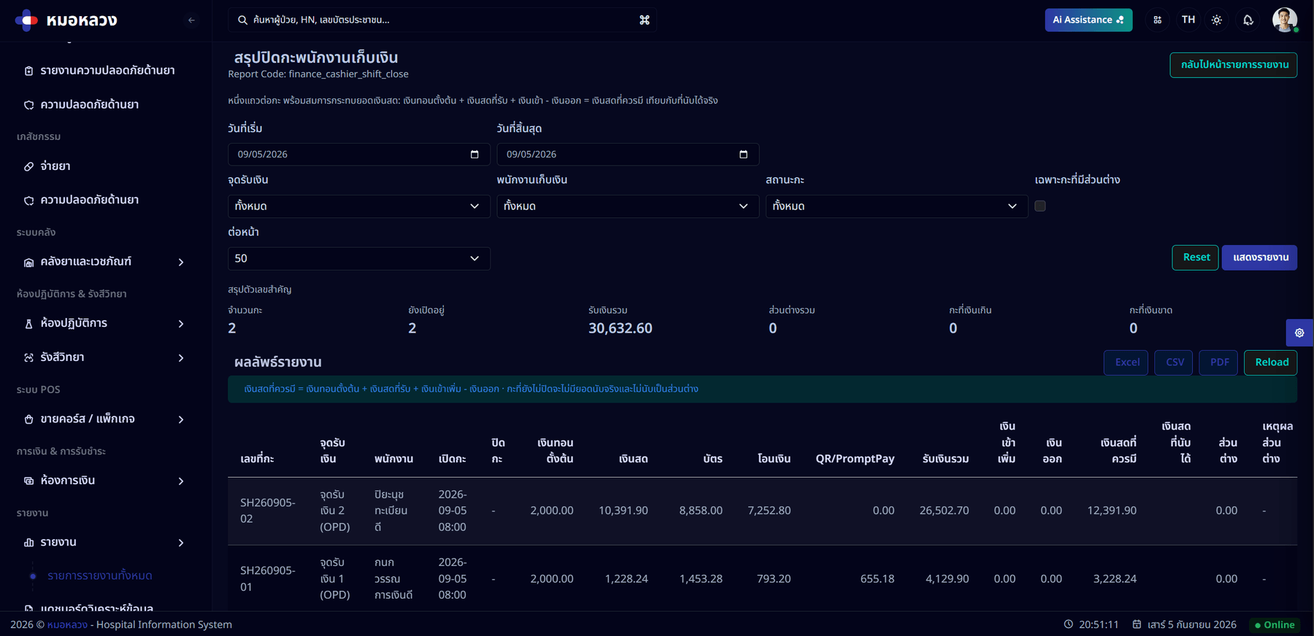Open the สถานะกะ dropdown
This screenshot has height=636, width=1314.
pyautogui.click(x=896, y=206)
